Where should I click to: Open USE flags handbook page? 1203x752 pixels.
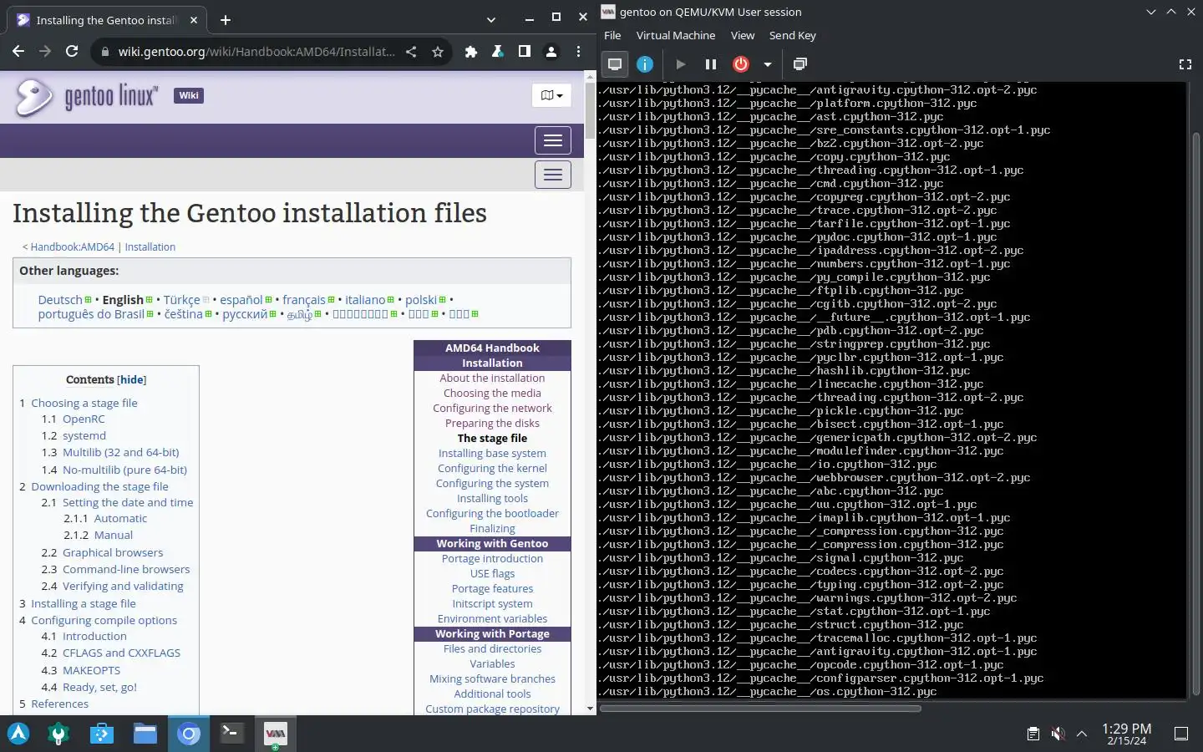click(492, 574)
